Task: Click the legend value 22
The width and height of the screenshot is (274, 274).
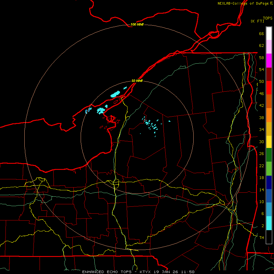Action: [262, 166]
